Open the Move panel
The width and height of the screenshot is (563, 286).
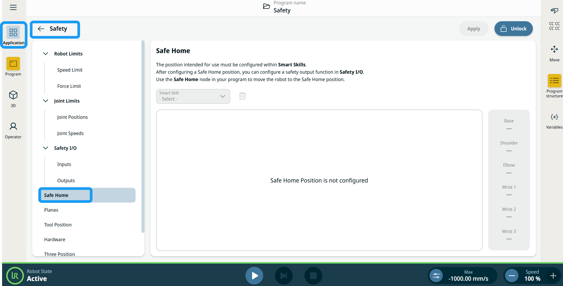pos(554,53)
